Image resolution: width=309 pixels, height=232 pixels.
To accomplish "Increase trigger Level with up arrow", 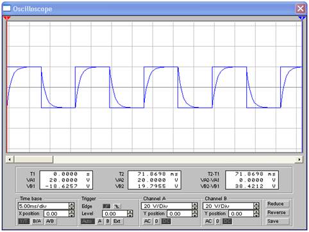I will 130,212.
